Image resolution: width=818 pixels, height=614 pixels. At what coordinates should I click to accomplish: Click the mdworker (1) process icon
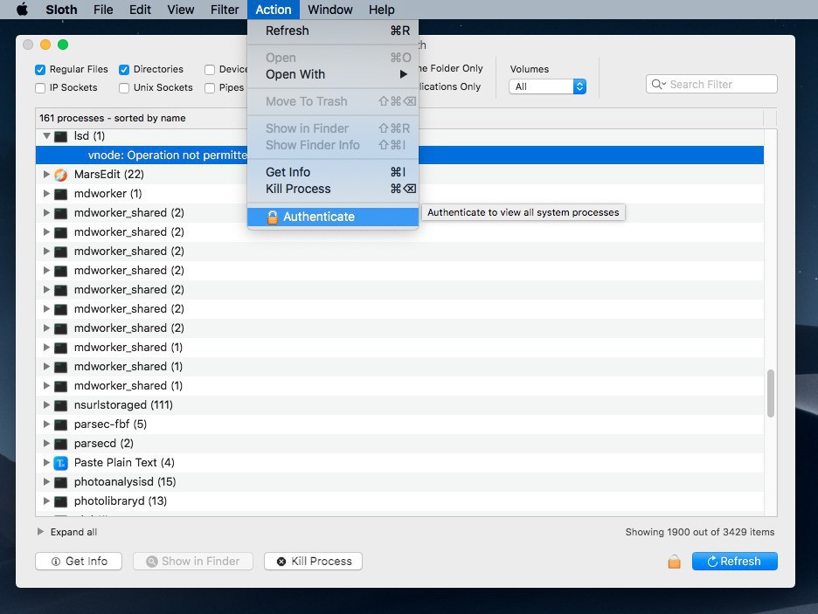tap(61, 194)
